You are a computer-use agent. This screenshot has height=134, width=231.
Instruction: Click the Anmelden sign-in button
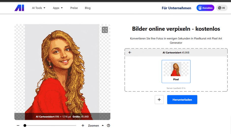(205, 8)
